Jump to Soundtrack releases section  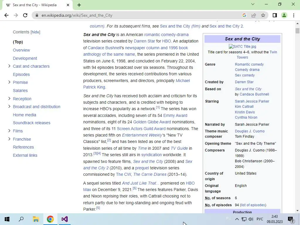click(x=32, y=123)
